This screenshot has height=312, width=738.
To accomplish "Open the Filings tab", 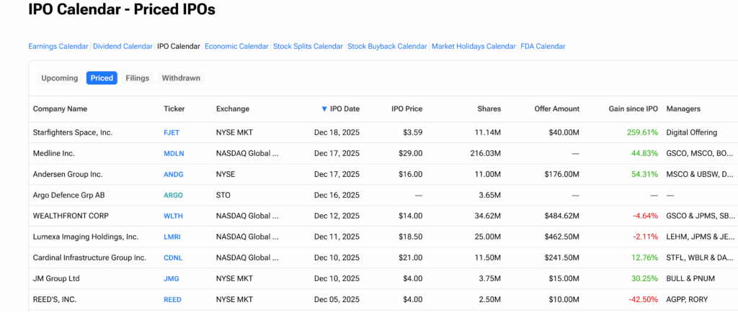I will pyautogui.click(x=137, y=78).
